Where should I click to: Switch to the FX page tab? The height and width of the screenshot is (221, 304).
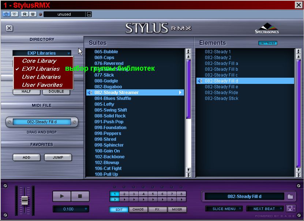[x=157, y=209]
